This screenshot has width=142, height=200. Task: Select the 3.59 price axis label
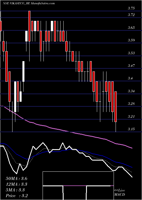click(x=131, y=40)
